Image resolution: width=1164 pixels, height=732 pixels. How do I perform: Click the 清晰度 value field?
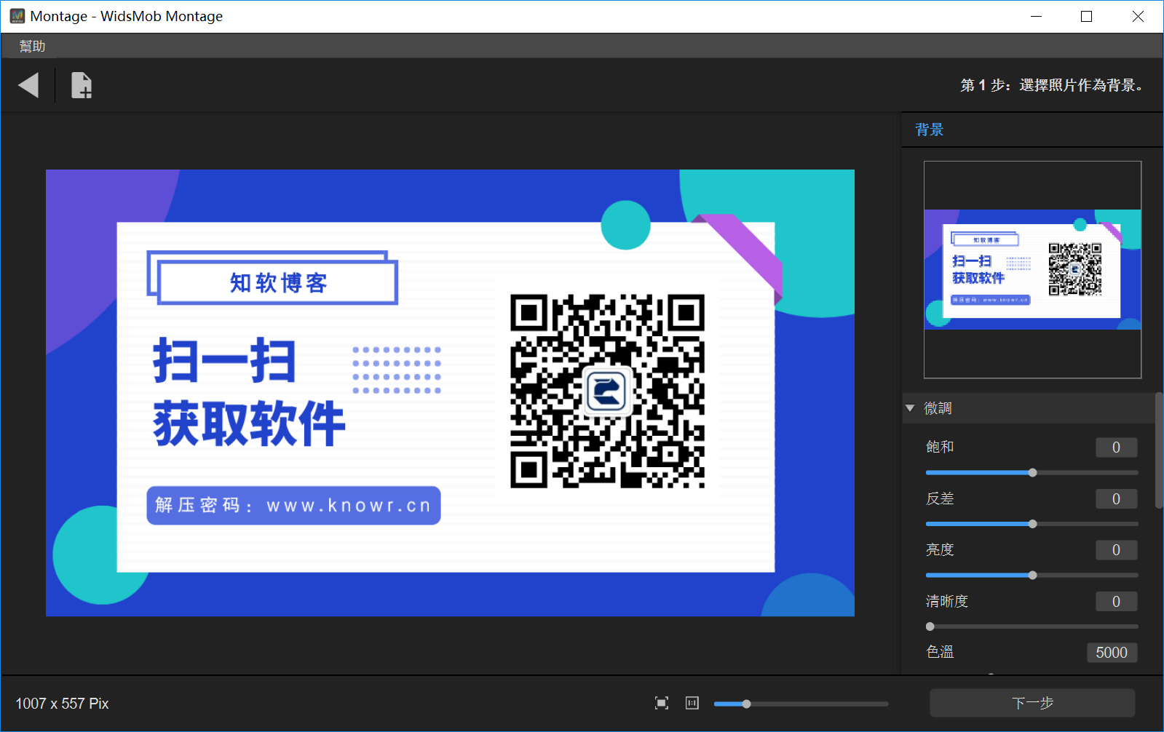pyautogui.click(x=1116, y=602)
